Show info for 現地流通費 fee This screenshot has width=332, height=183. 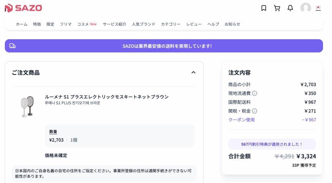[x=255, y=93]
